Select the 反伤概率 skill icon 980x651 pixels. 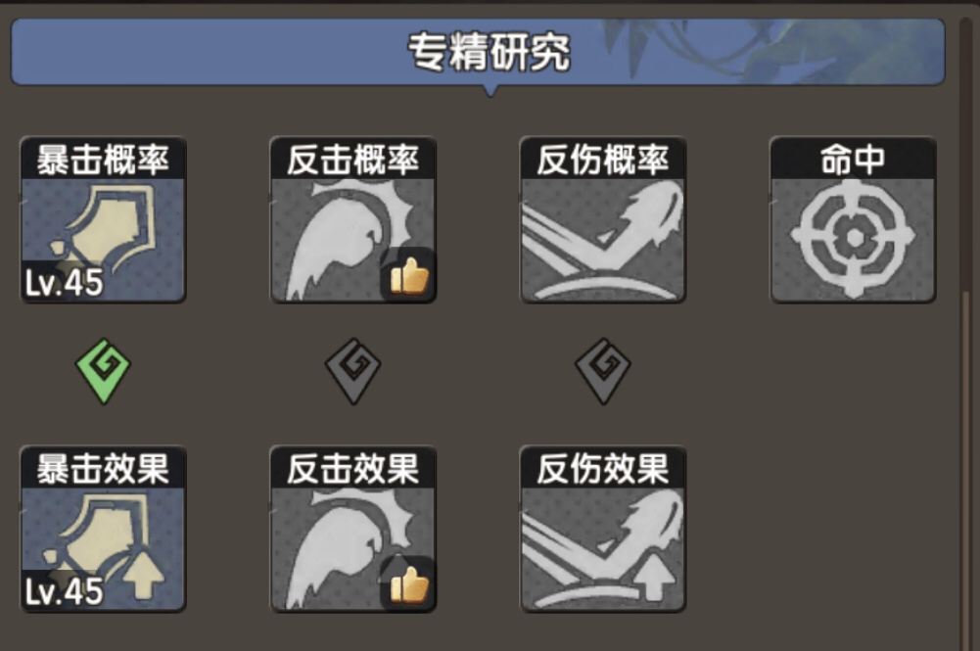(603, 220)
